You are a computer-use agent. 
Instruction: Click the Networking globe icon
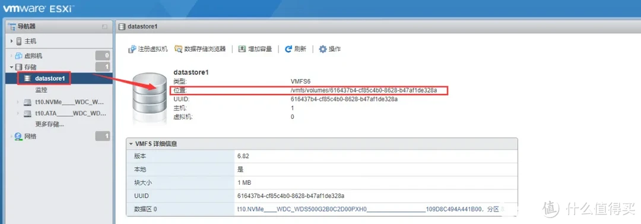[19, 137]
